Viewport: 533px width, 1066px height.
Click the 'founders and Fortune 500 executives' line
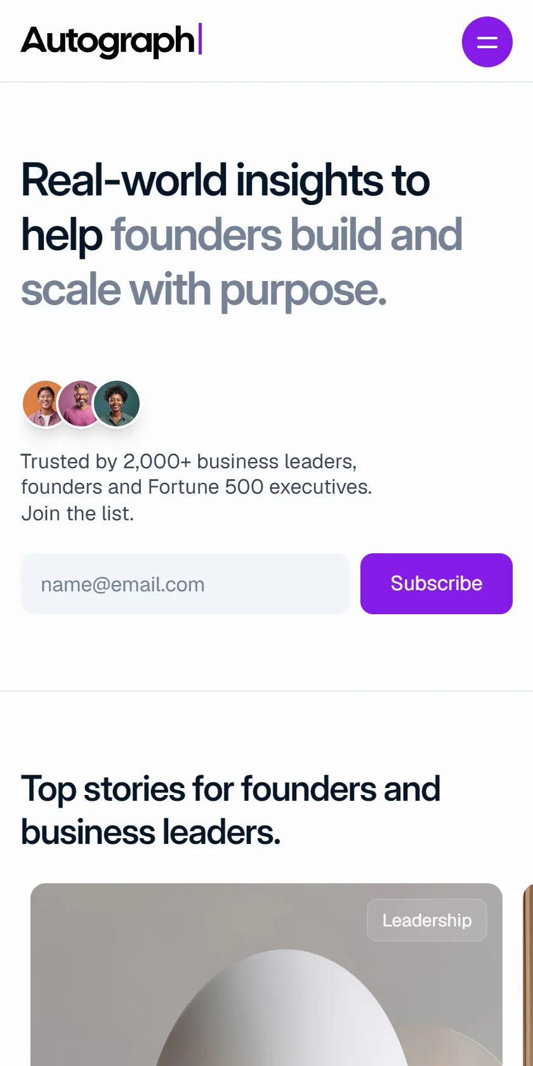(197, 487)
